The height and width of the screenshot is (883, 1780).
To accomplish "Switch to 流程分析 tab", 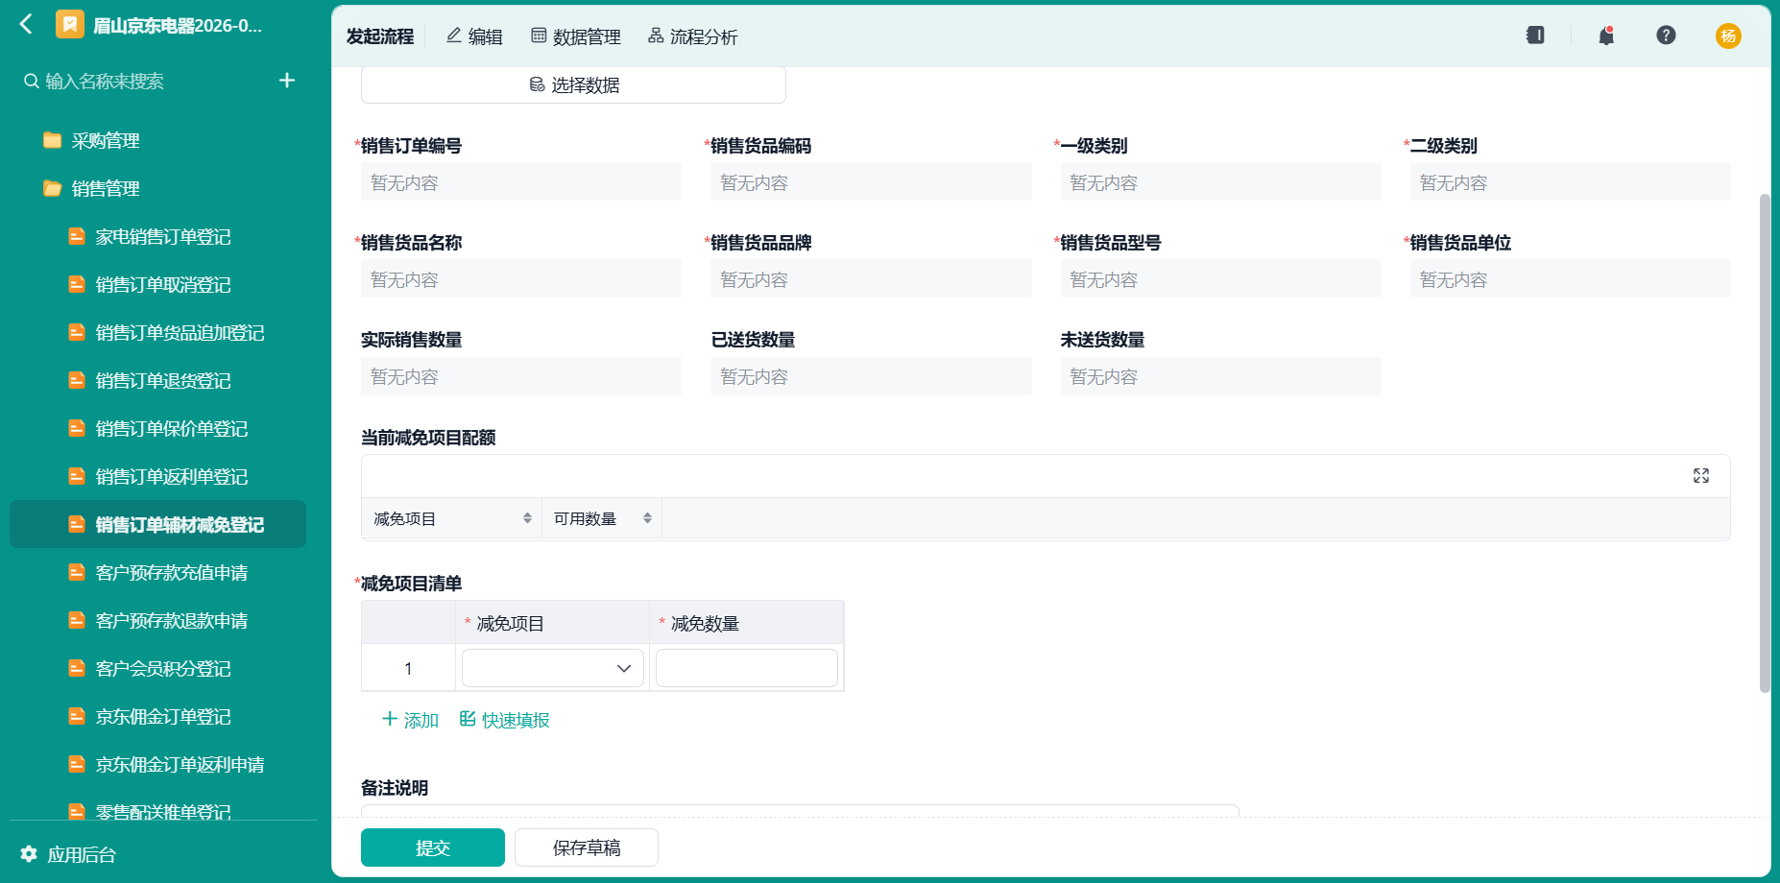I will (693, 36).
